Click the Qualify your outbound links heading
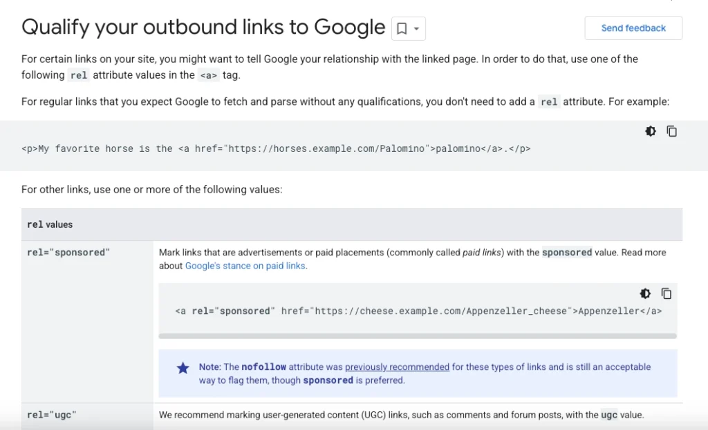 pyautogui.click(x=203, y=28)
